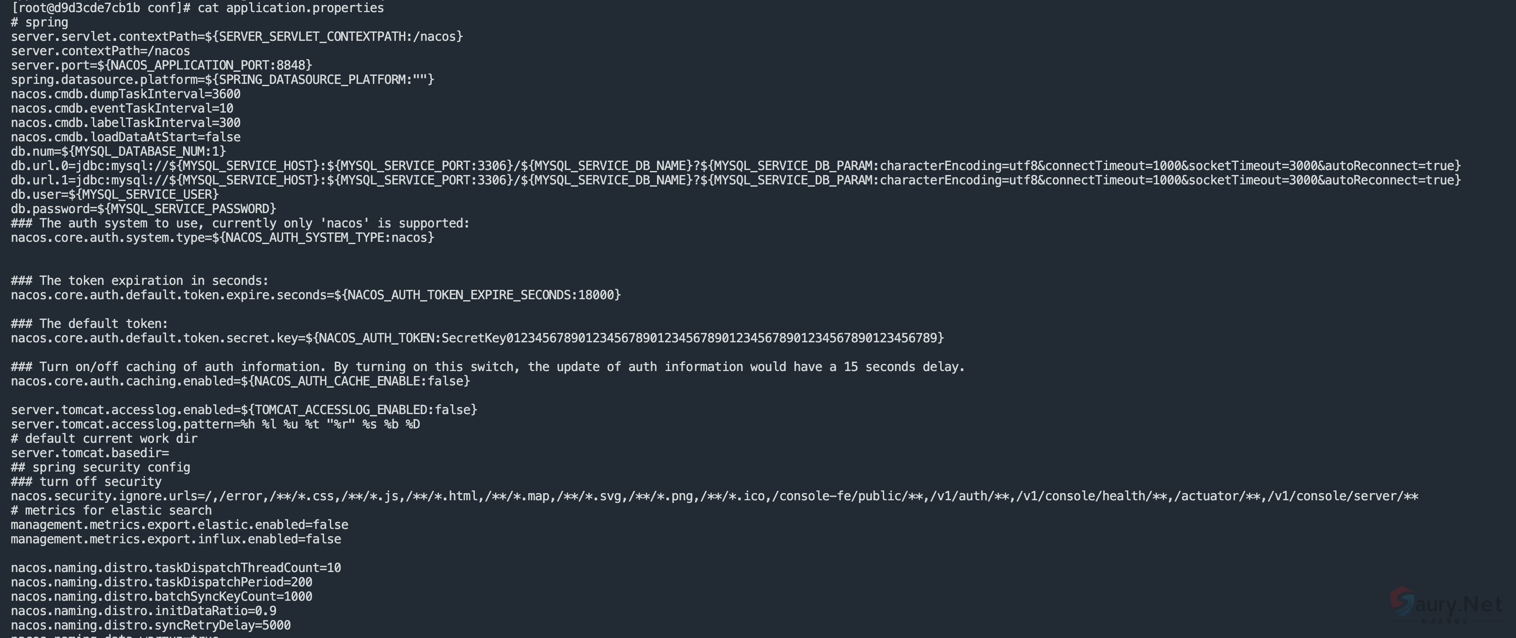Click the server.port line with 8848
This screenshot has width=1516, height=638.
[161, 65]
